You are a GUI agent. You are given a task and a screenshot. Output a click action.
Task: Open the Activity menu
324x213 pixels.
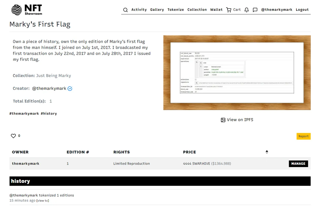pyautogui.click(x=139, y=10)
